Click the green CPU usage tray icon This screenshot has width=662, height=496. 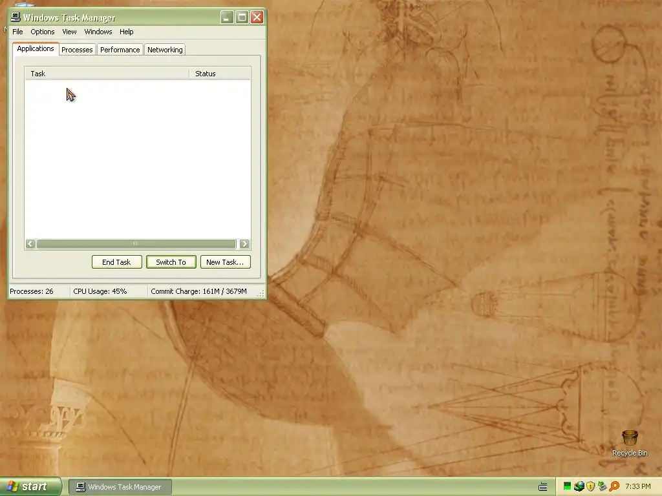(567, 486)
